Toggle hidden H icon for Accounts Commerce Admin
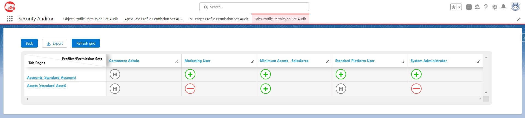The image size is (525, 118). point(115,74)
